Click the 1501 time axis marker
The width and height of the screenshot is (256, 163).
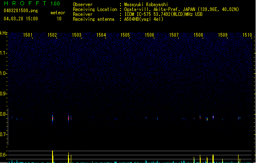click(28, 35)
